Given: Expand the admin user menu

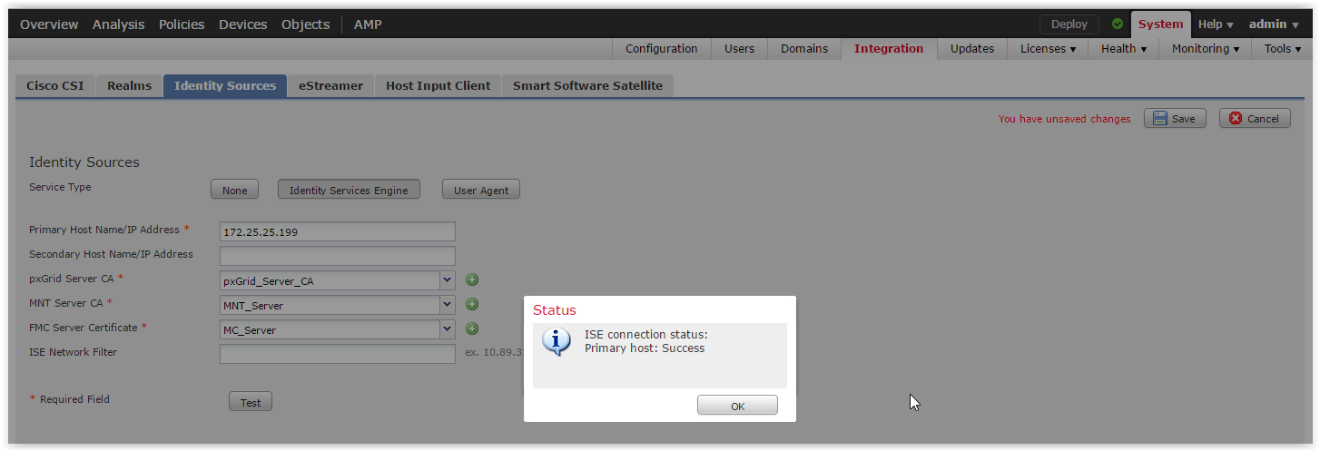Looking at the screenshot, I should (x=1273, y=25).
